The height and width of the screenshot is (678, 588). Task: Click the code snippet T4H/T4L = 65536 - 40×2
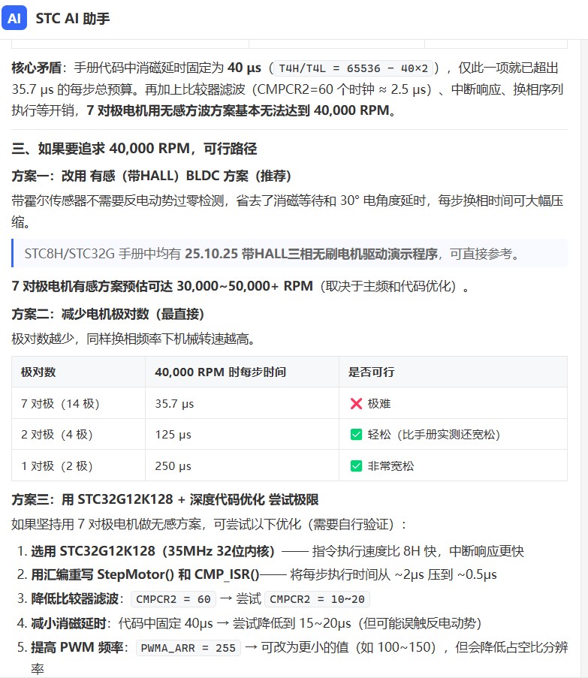pos(353,68)
